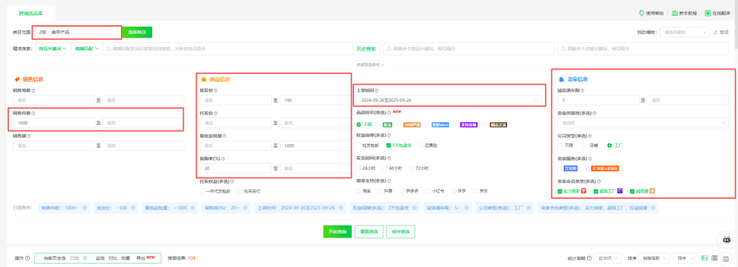Switch to image grid view icon
Screen dimensions: 738x267
[x=705, y=258]
